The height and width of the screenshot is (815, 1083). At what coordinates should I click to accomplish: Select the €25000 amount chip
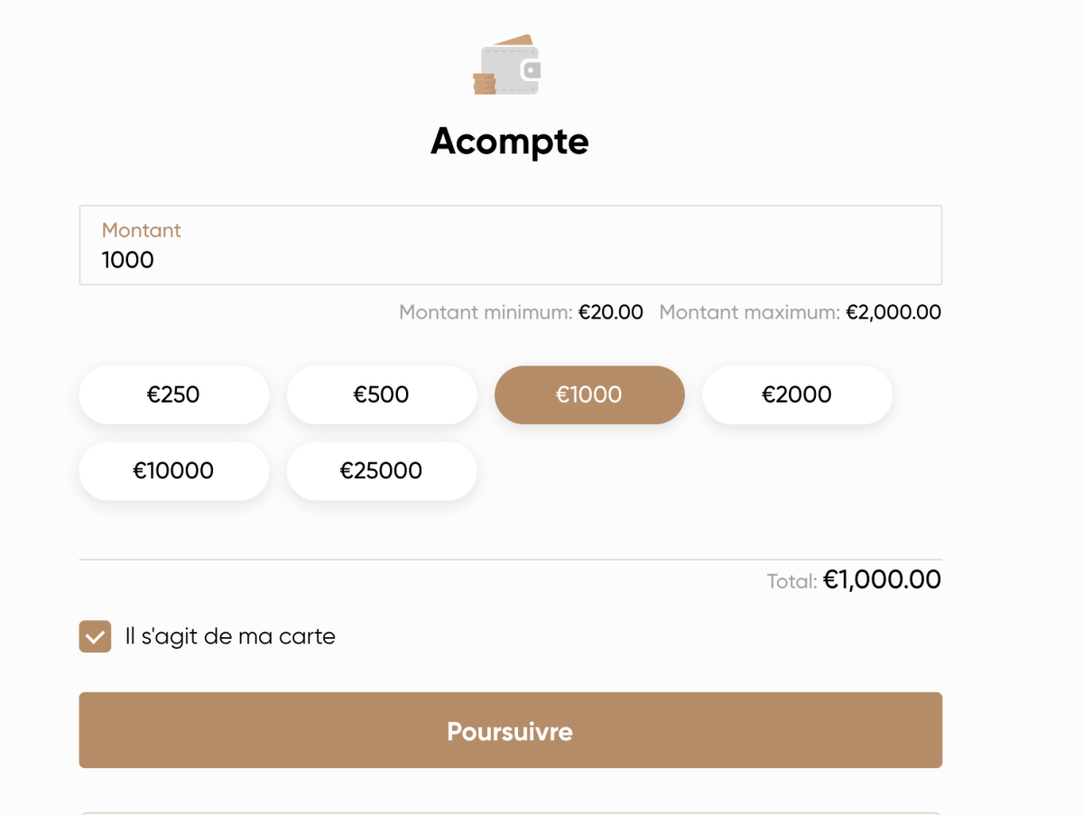click(381, 470)
